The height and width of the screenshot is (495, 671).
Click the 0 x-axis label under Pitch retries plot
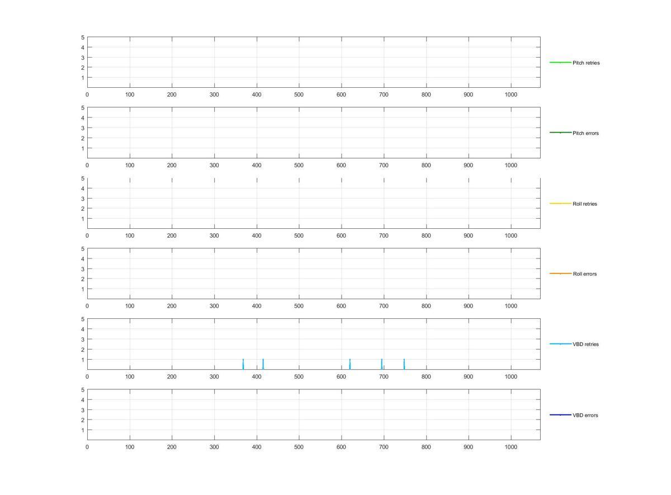click(87, 95)
